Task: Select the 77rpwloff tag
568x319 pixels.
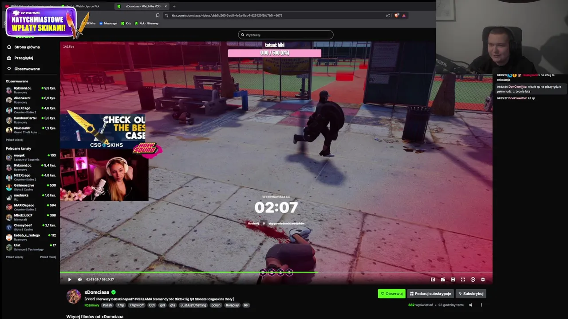Action: coord(136,305)
